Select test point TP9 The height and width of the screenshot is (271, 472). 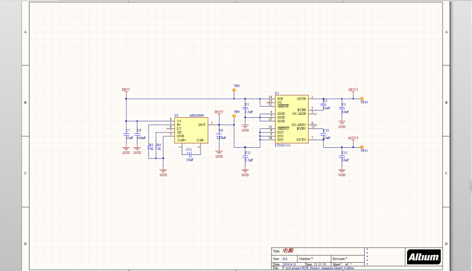(234, 116)
